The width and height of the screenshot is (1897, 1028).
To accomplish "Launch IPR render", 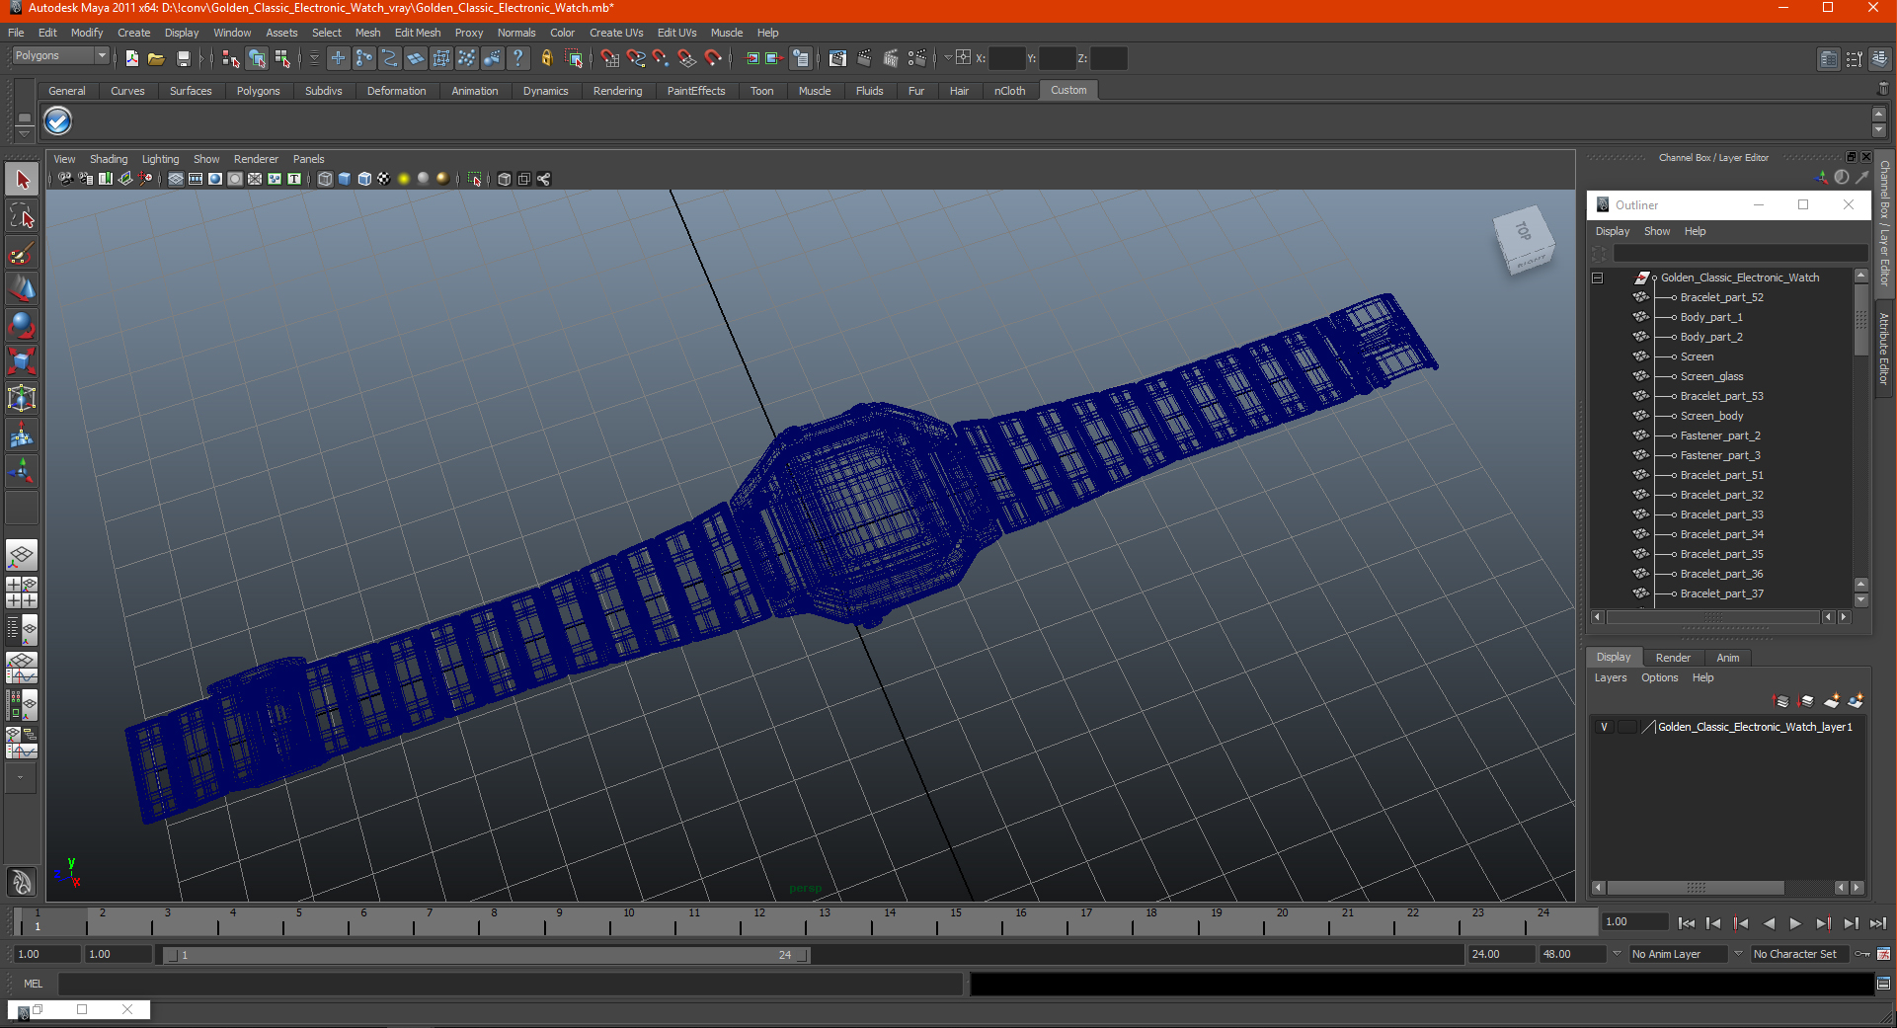I will tap(891, 58).
